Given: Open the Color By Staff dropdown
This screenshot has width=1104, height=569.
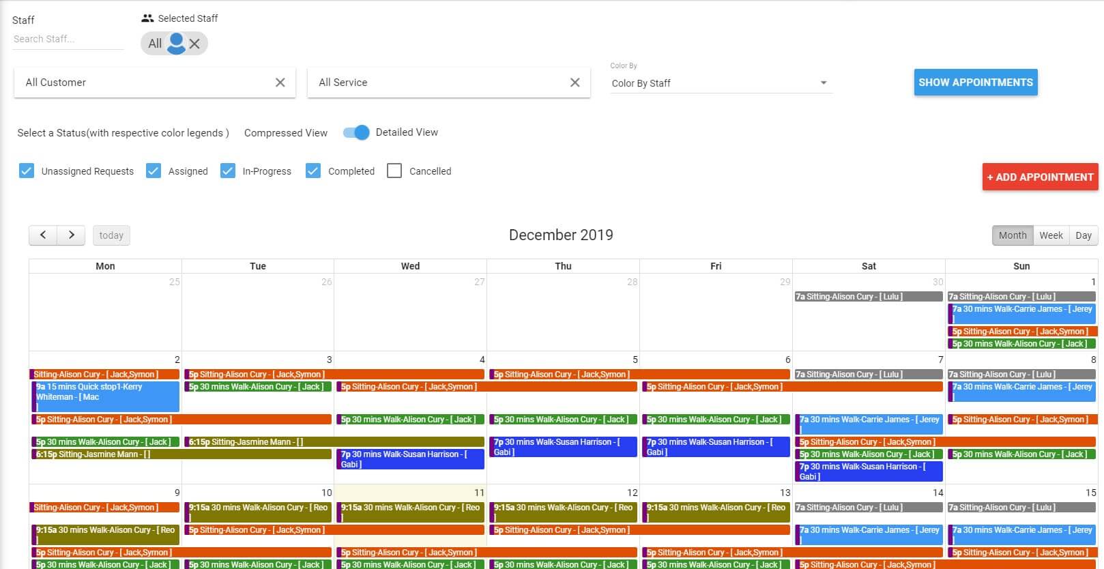Looking at the screenshot, I should [720, 83].
